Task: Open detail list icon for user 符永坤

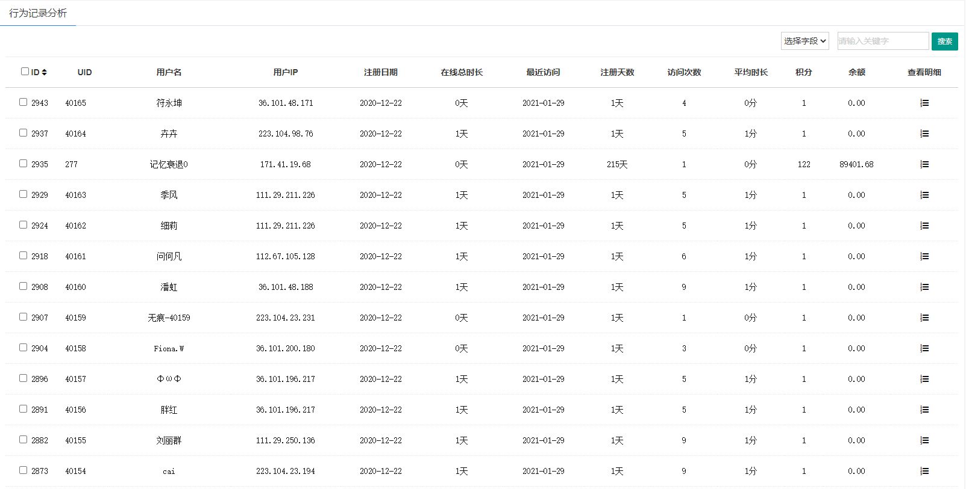Action: pos(924,103)
